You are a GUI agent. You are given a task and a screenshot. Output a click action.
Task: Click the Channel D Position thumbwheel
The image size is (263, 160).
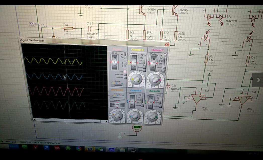[x=151, y=102]
